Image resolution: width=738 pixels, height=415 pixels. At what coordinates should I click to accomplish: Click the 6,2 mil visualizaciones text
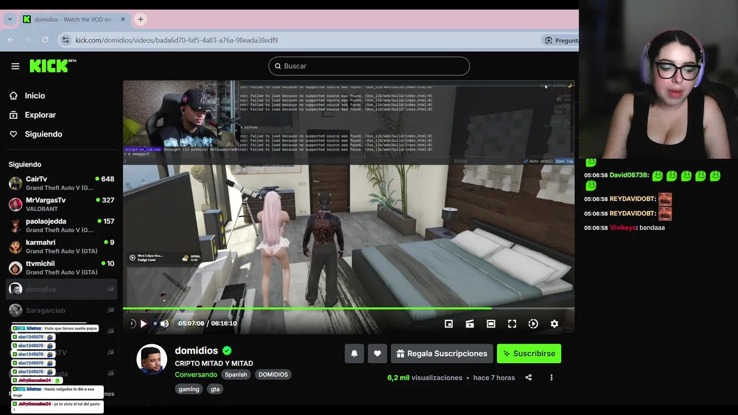425,378
